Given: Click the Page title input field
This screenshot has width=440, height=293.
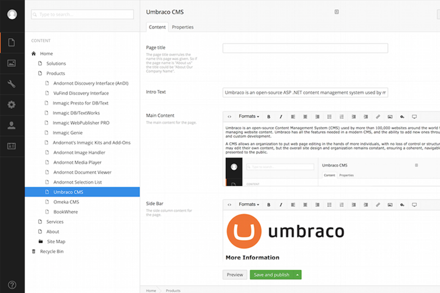Looking at the screenshot, I should tap(305, 48).
